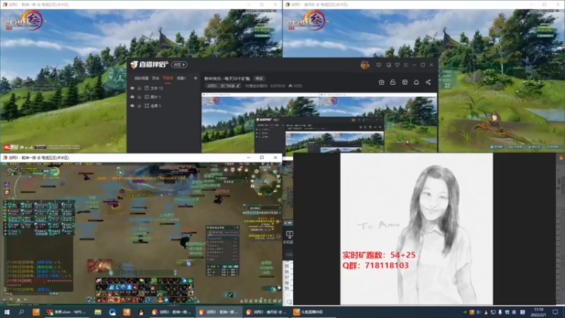Open the notification center on the taskbar
Image resolution: width=565 pixels, height=318 pixels.
[x=555, y=312]
